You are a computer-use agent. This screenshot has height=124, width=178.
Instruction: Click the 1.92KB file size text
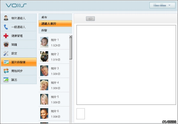(x=56, y=45)
